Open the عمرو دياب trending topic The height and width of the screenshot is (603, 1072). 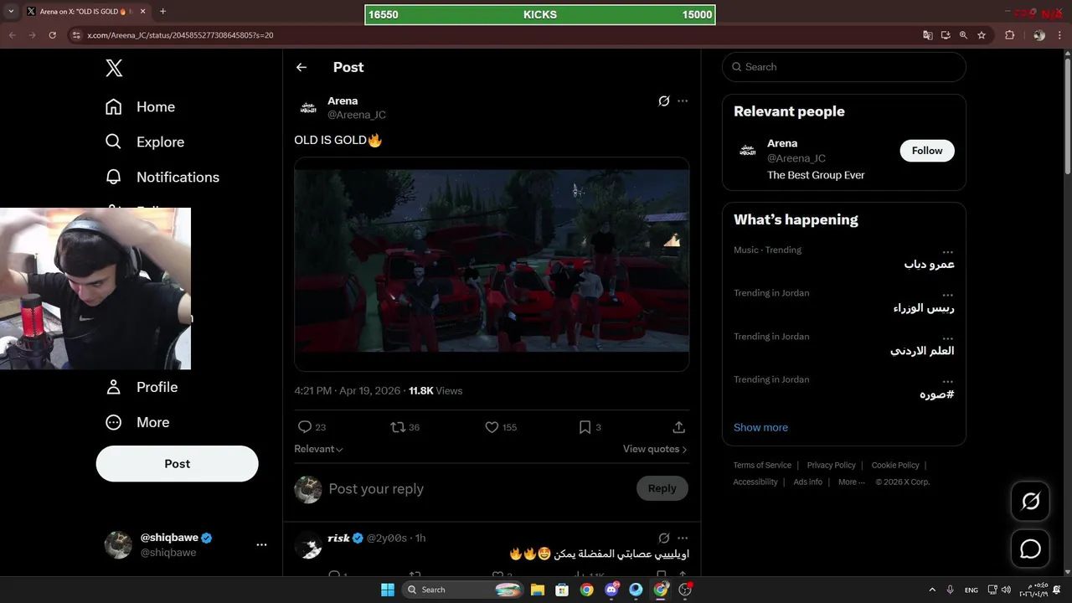coord(929,265)
